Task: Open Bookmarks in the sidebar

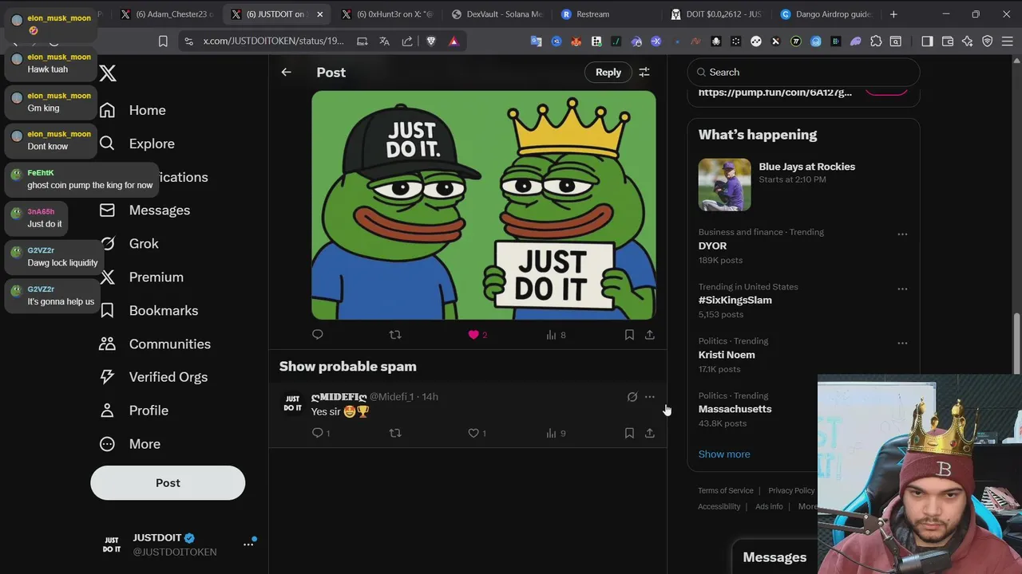Action: coord(149,311)
